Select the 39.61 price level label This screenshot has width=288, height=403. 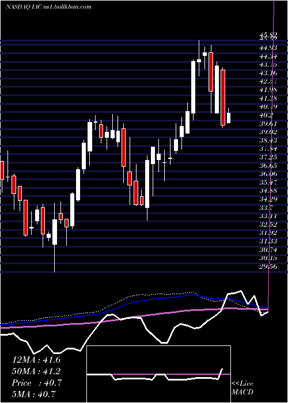coord(268,124)
